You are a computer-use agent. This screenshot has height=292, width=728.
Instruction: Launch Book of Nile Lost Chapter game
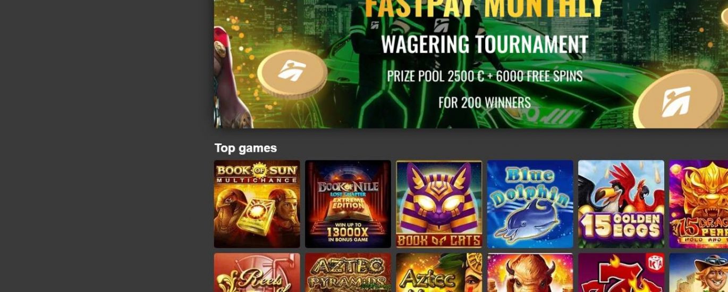coord(348,204)
